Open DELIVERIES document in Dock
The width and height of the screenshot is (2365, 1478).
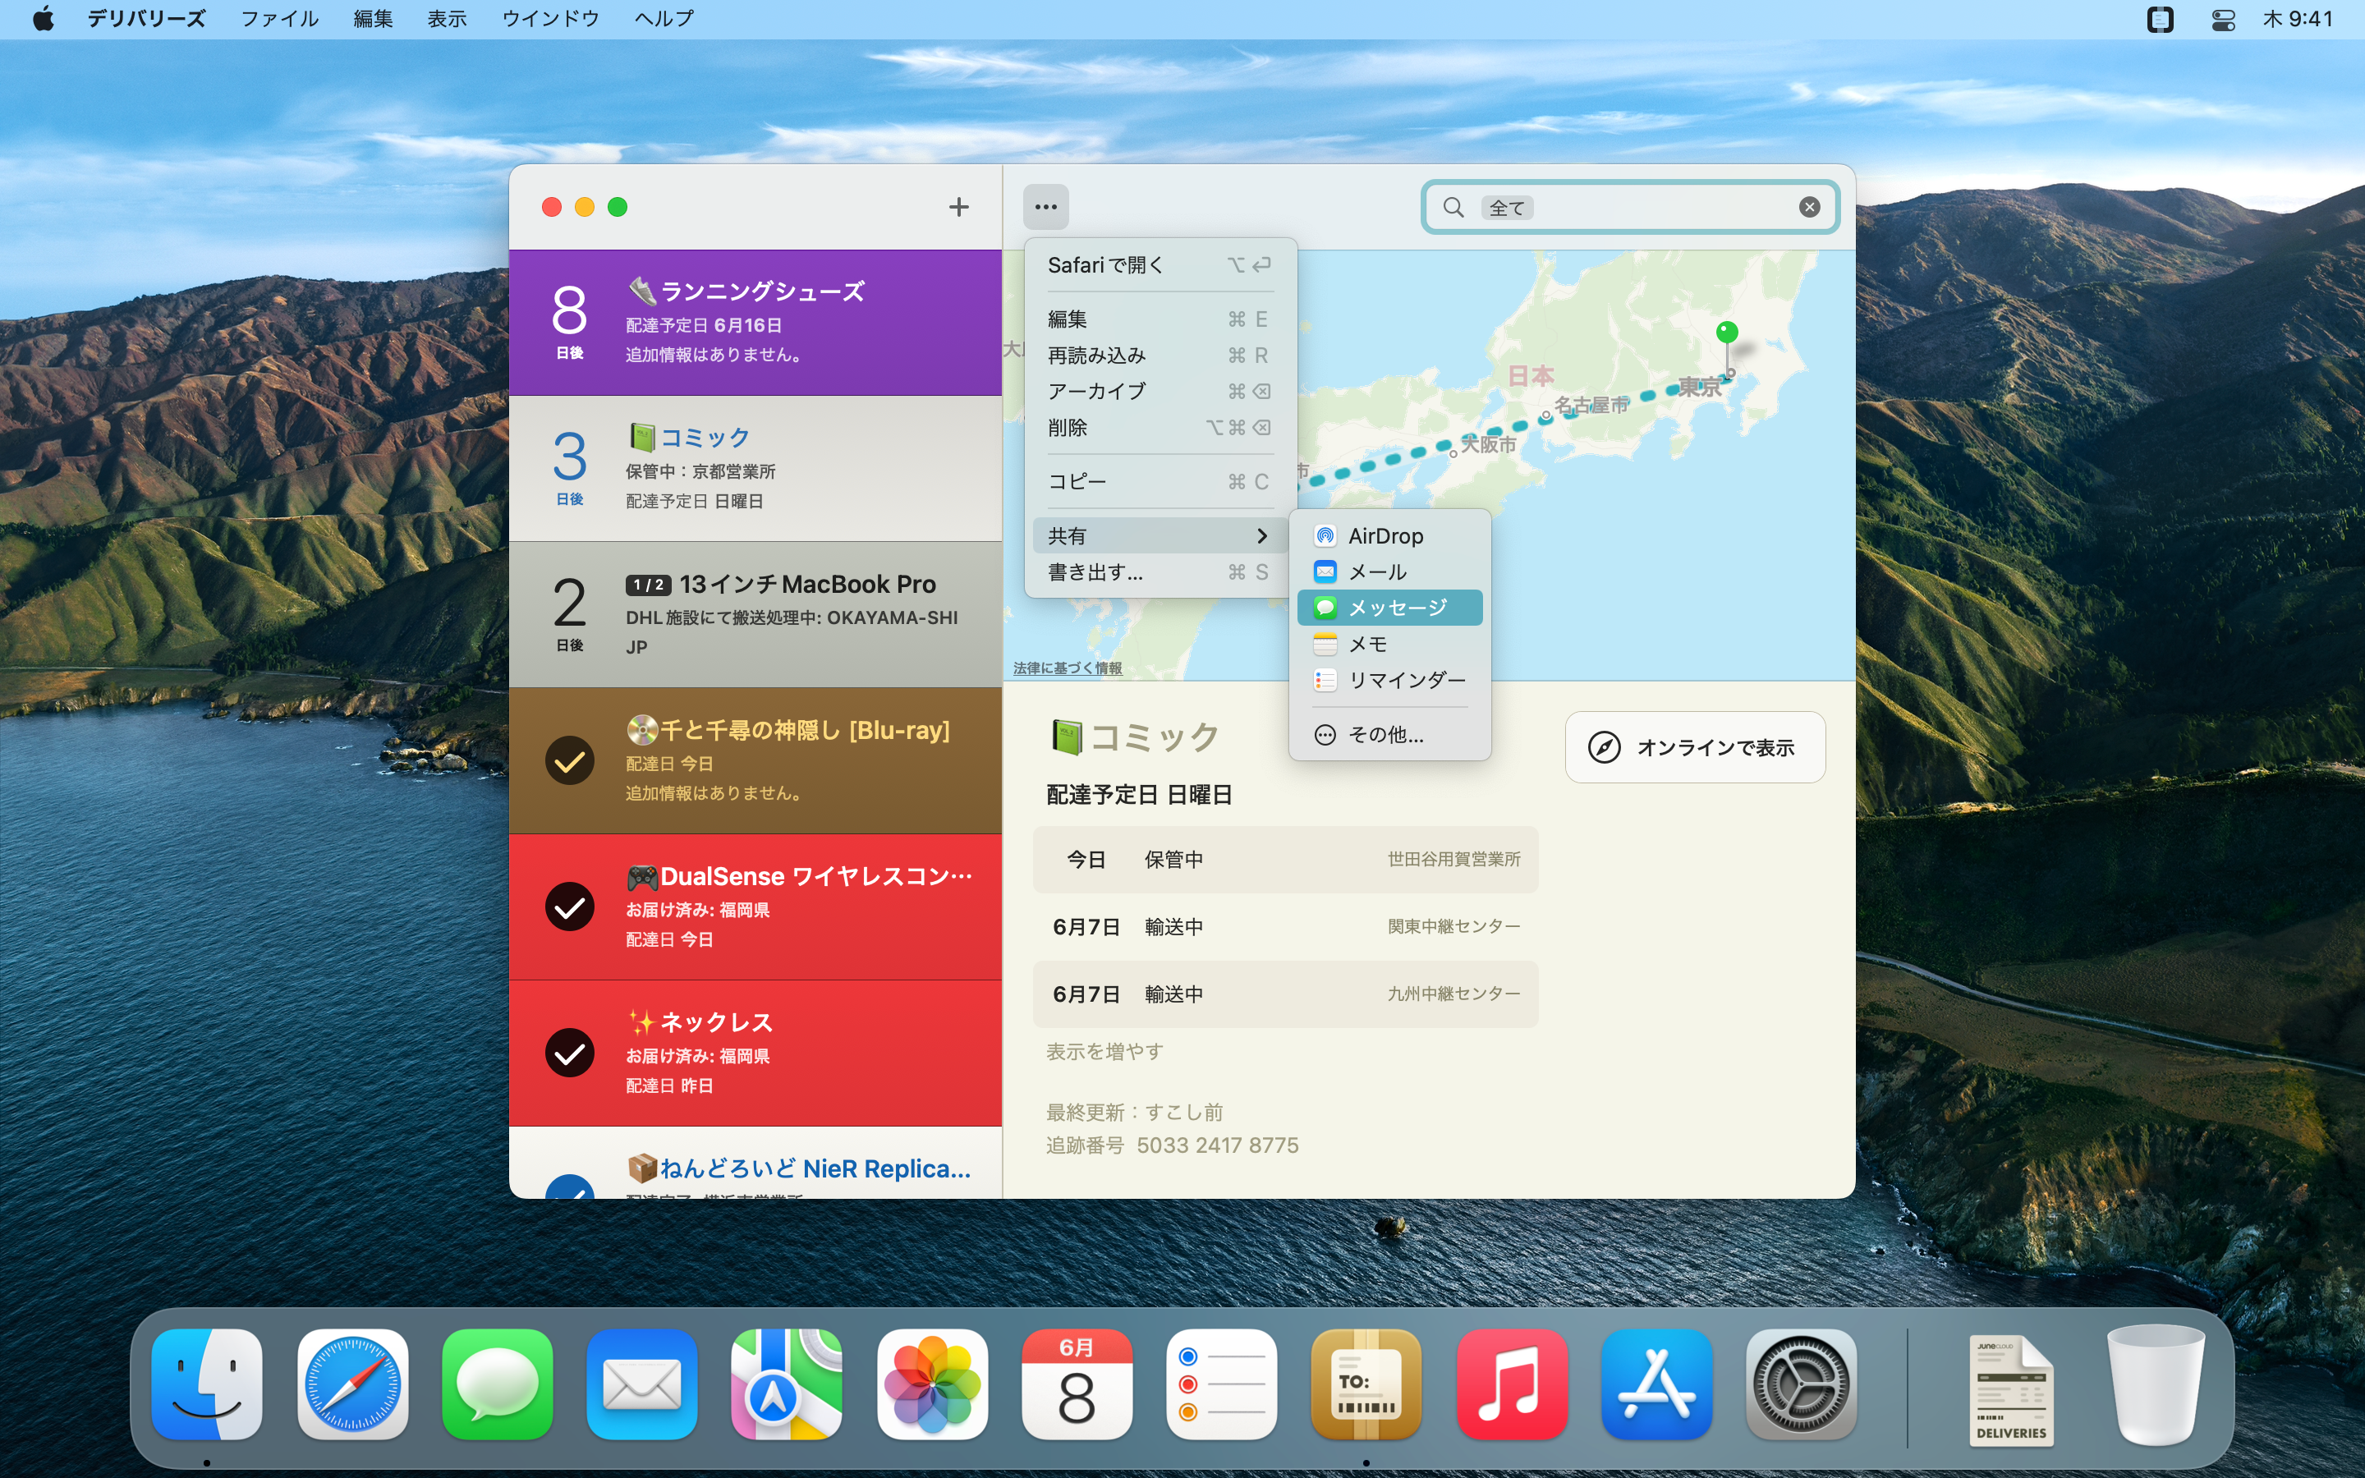coord(2011,1389)
